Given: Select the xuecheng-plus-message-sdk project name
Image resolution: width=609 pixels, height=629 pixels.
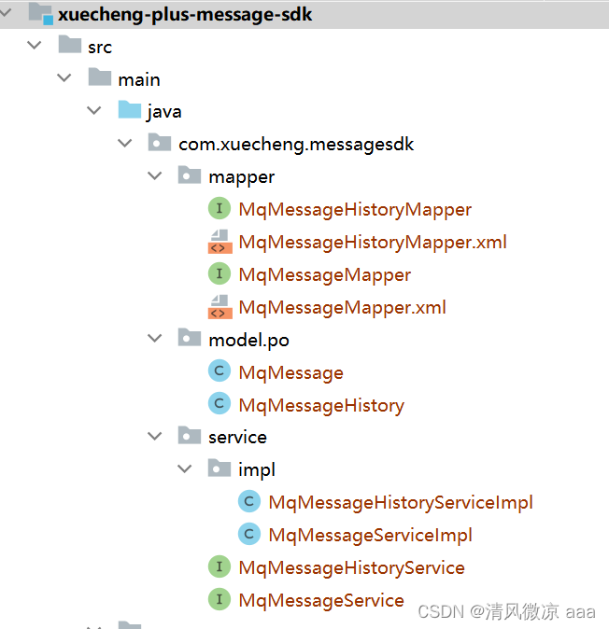Looking at the screenshot, I should pyautogui.click(x=185, y=14).
